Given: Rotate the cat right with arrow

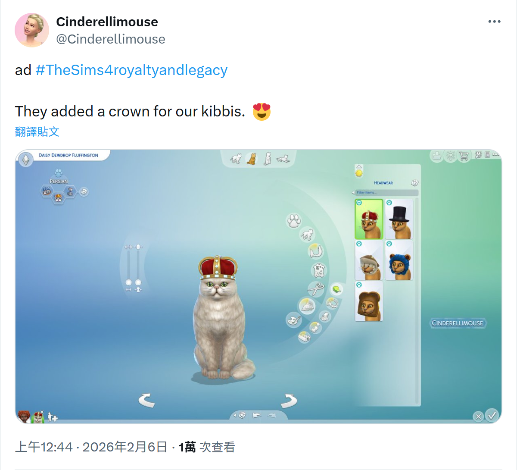Looking at the screenshot, I should point(289,401).
